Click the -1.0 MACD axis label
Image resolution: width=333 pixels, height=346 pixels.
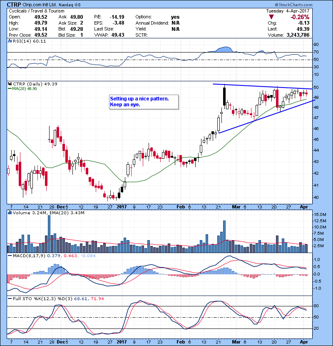[x=317, y=288]
